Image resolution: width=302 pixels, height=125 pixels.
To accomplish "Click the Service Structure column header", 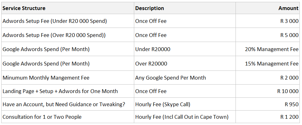I will (68, 8).
